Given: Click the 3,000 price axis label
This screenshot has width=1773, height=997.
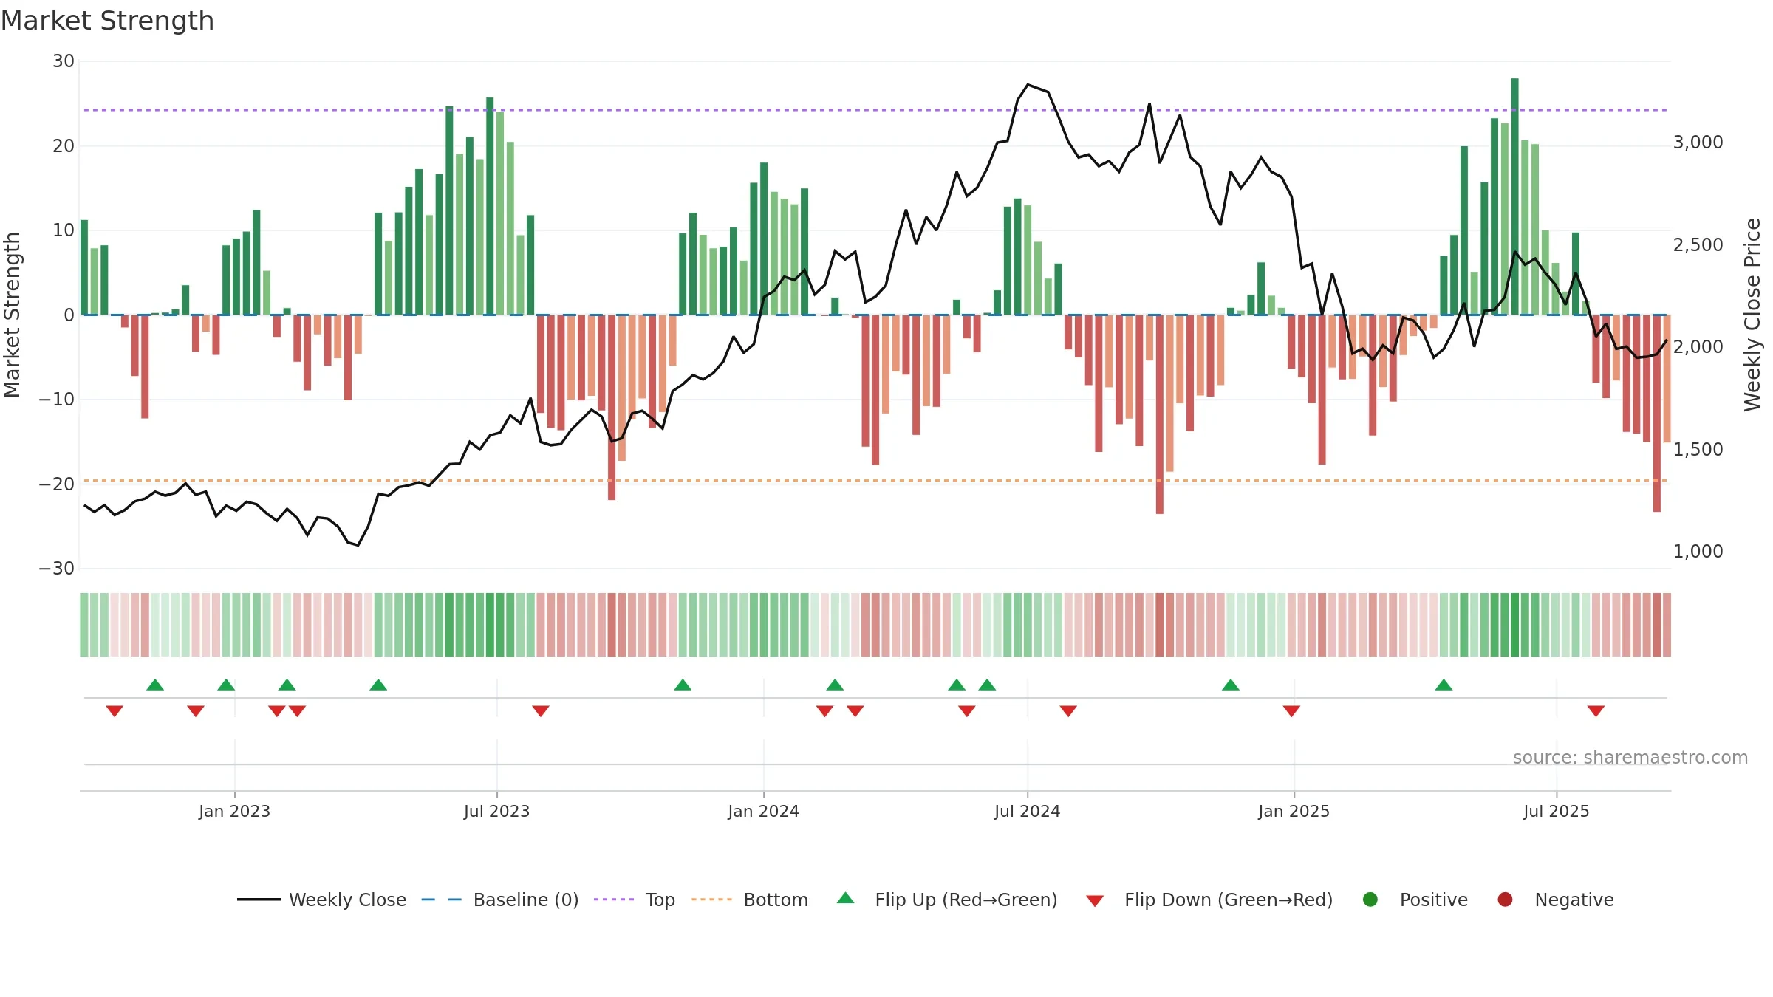Looking at the screenshot, I should 1698,142.
